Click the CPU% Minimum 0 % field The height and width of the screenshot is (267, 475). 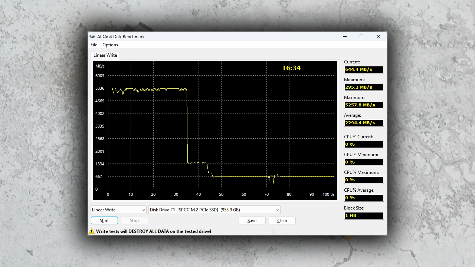click(364, 162)
